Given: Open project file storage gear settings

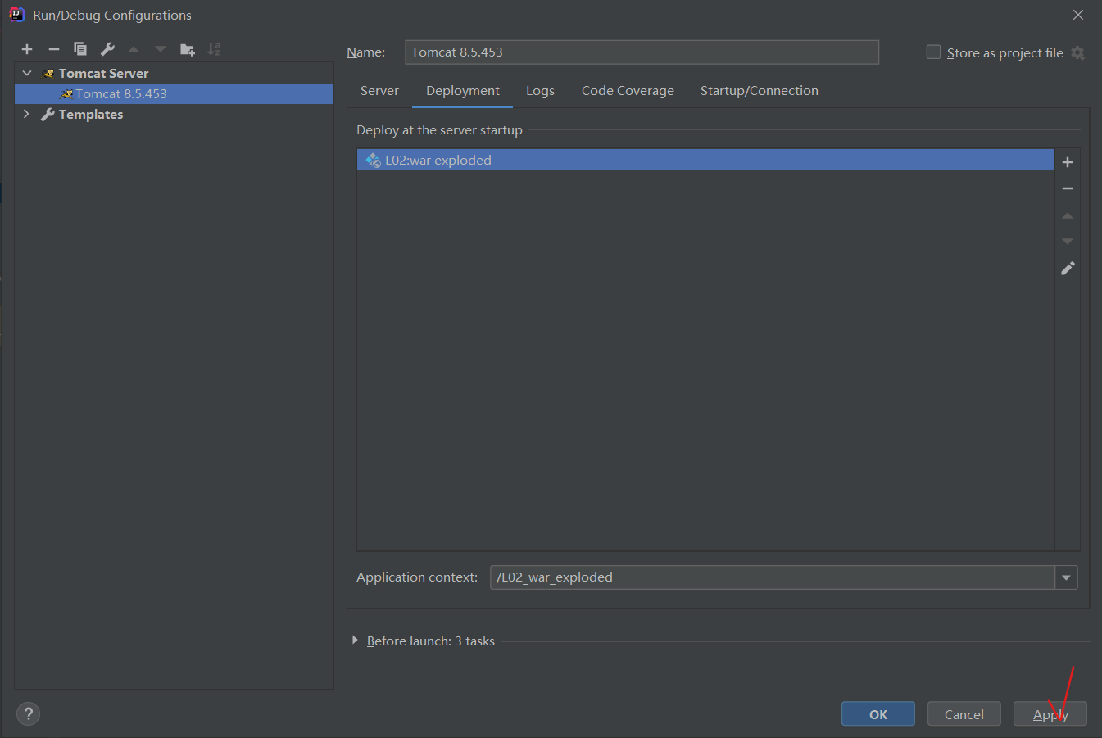Looking at the screenshot, I should pos(1078,52).
